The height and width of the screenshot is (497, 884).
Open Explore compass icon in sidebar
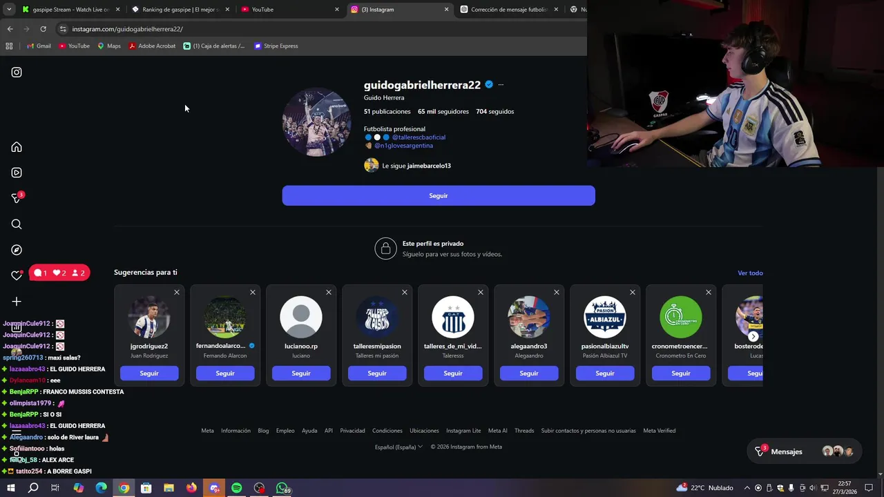[x=17, y=250]
